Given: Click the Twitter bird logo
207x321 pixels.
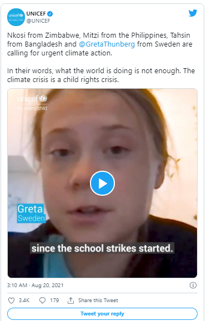Looking at the screenshot, I should point(193,13).
